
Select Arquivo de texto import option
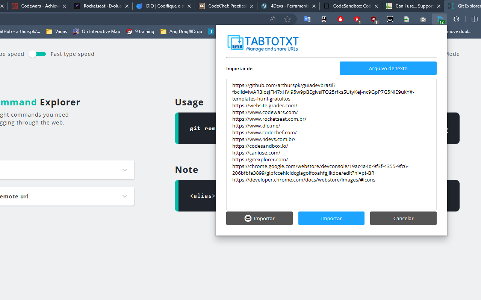(388, 68)
